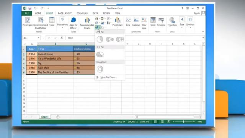Click the 100% zoom level
245x138 pixels.
199,122
